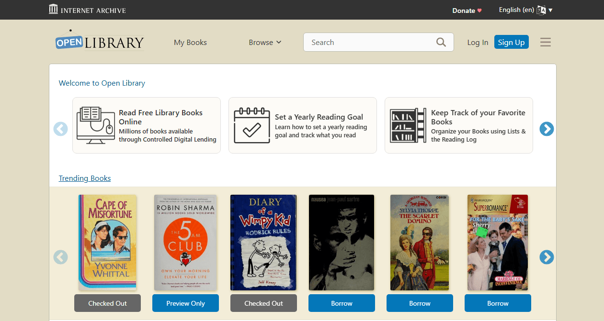Go to My Books

[190, 42]
